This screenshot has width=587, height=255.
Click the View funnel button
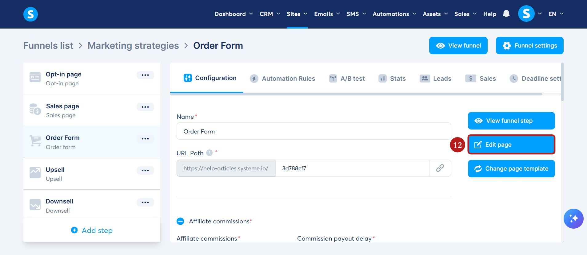[458, 45]
